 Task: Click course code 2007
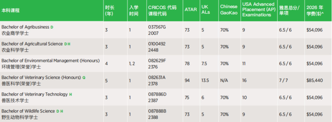[153, 33]
